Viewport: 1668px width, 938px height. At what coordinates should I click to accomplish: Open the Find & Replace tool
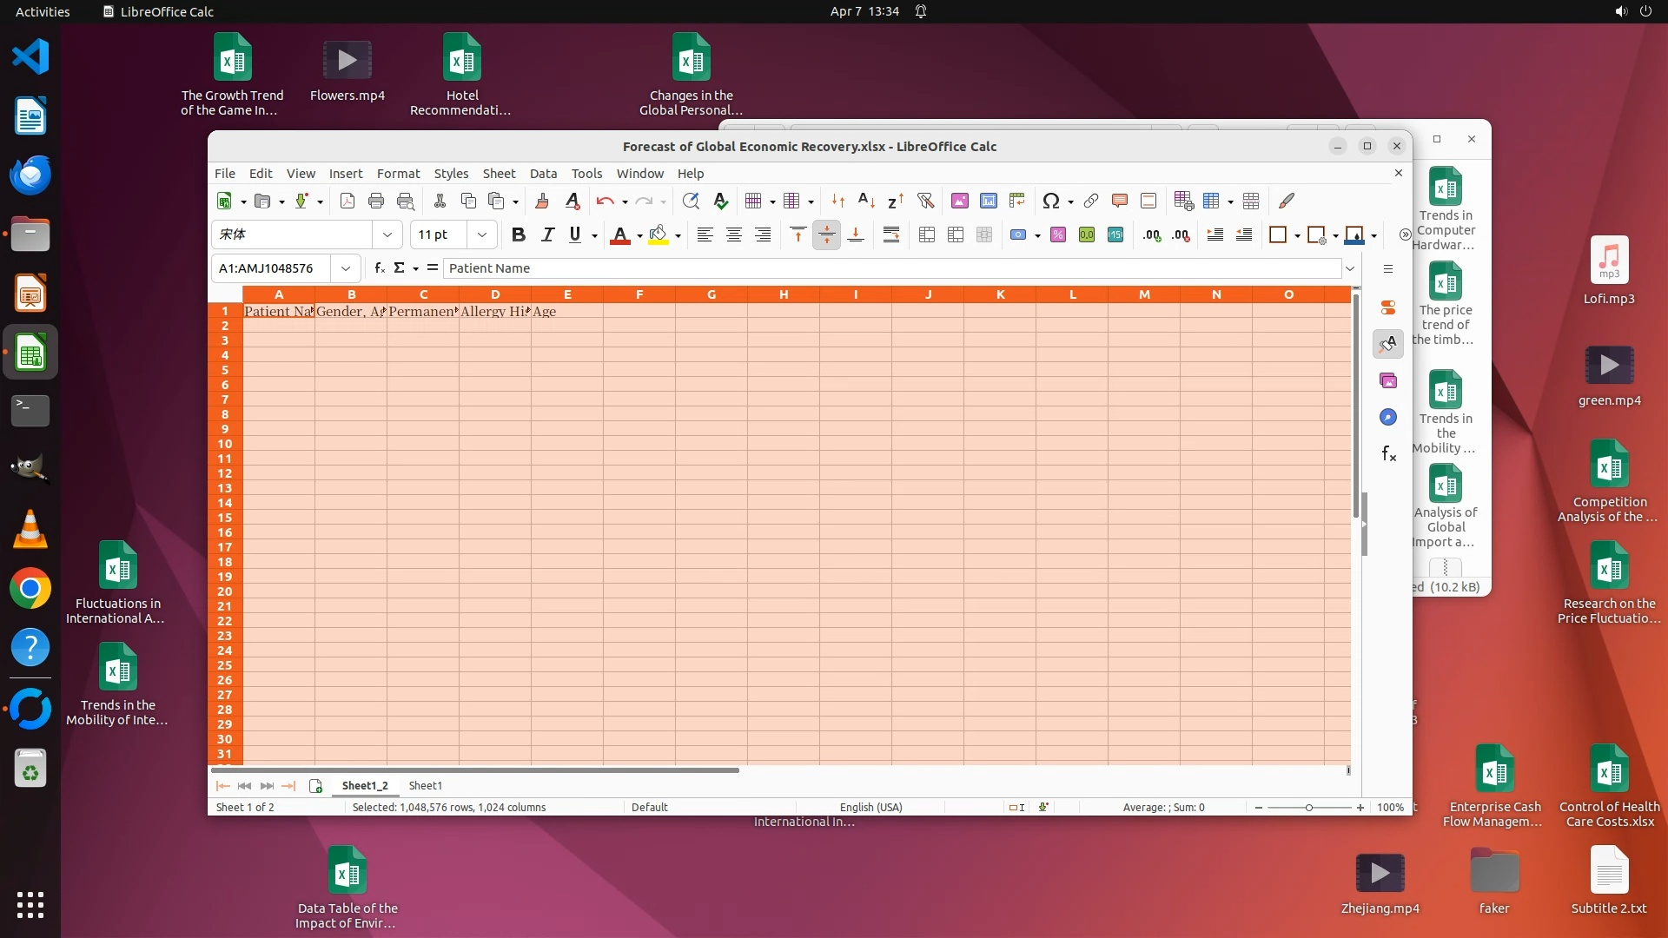691,201
